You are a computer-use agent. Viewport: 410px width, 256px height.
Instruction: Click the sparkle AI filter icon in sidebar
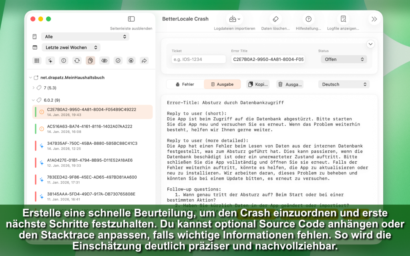click(50, 60)
